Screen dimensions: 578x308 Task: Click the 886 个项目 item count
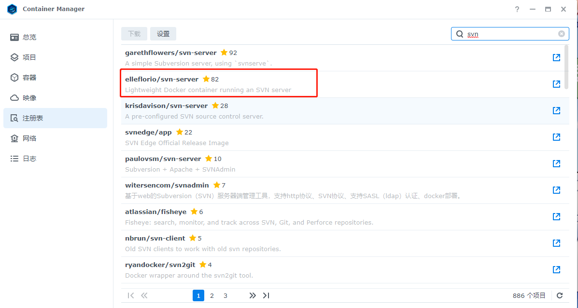(x=529, y=295)
